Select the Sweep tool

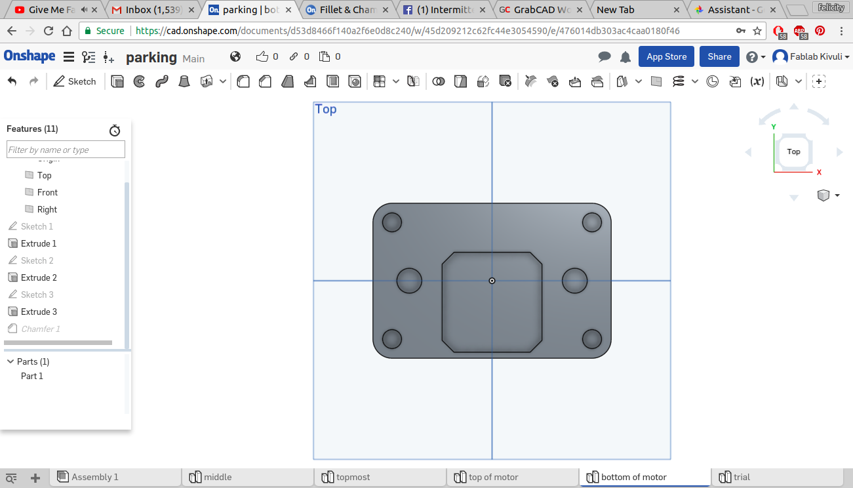pyautogui.click(x=161, y=81)
